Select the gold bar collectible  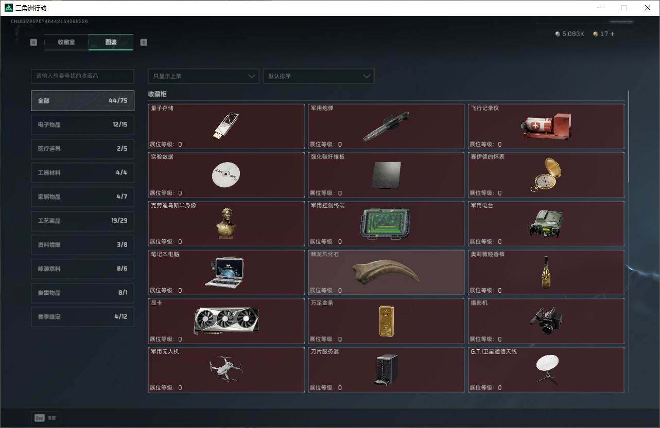[x=386, y=321]
